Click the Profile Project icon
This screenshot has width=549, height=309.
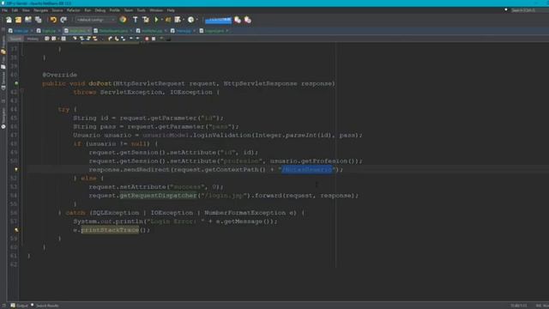click(178, 20)
